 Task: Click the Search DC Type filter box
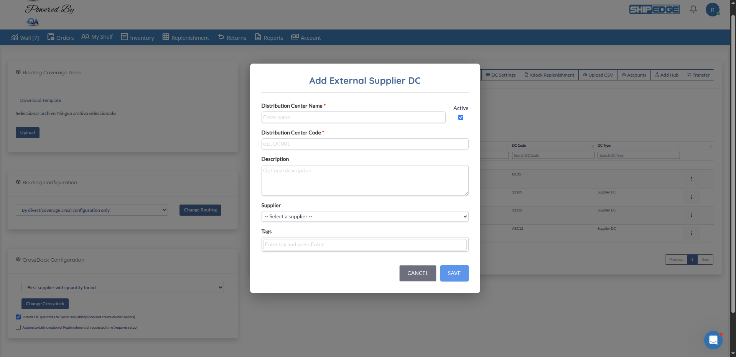(639, 155)
